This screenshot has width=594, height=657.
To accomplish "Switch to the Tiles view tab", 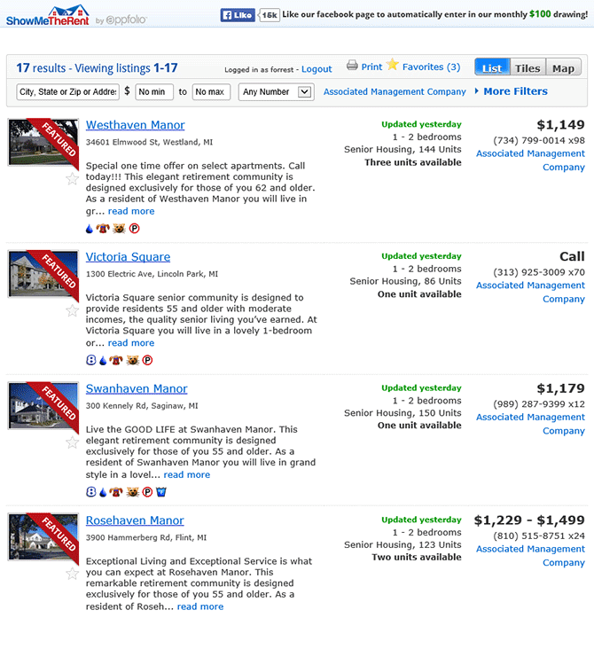I will (527, 68).
